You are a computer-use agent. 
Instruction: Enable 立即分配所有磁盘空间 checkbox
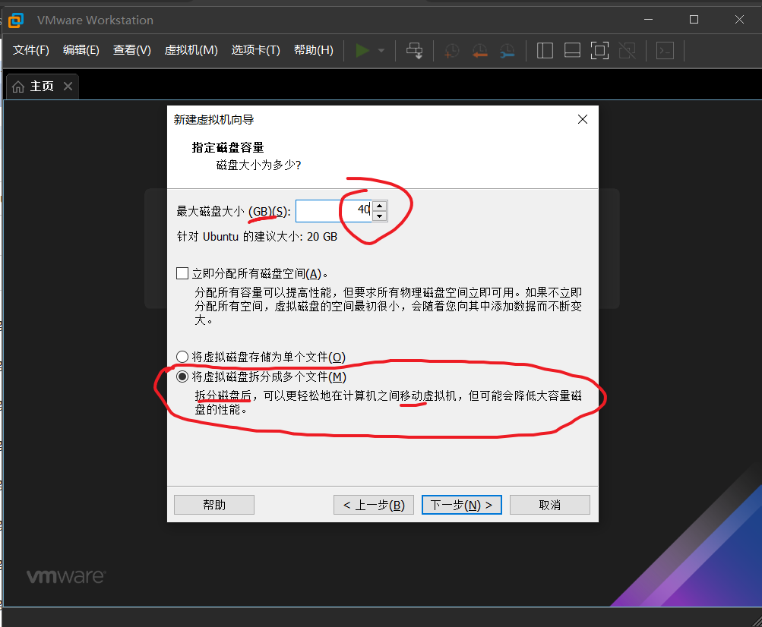pyautogui.click(x=182, y=273)
